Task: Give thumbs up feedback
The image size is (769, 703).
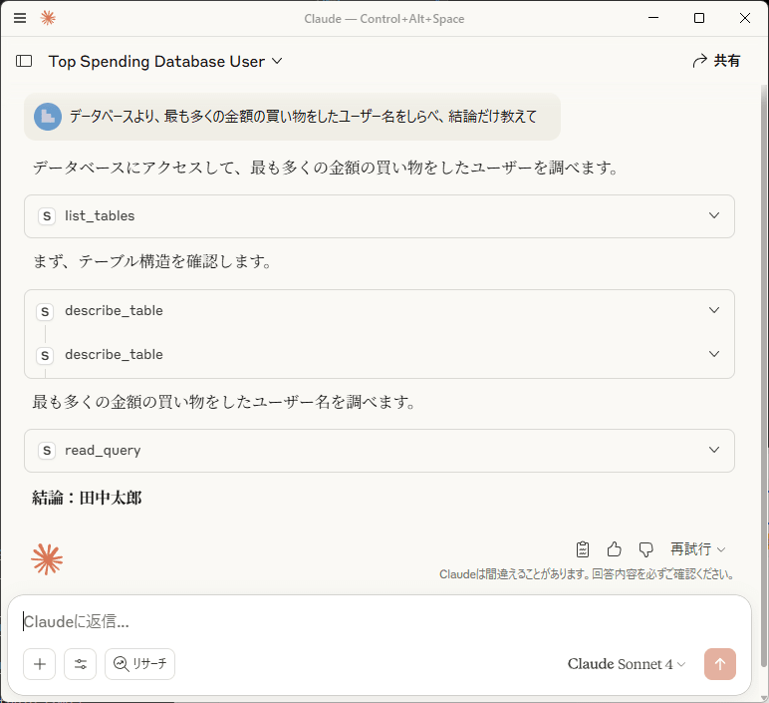Action: point(614,548)
